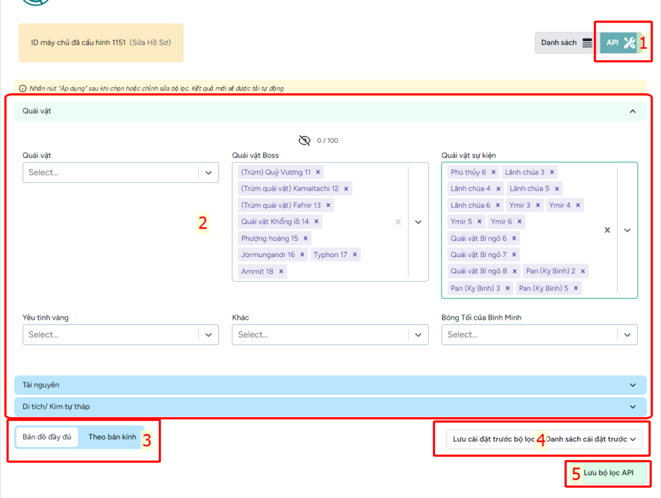661x498 pixels.
Task: Expand the Di tích/ Kim tự tháp section
Action: click(330, 407)
